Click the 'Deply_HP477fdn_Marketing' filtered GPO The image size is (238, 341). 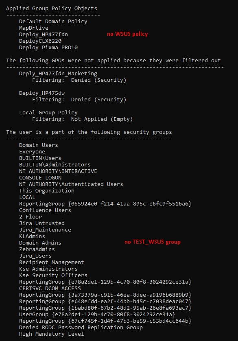tap(58, 74)
